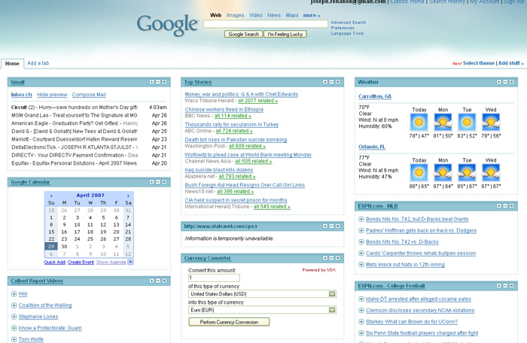Click the 'Add stuff »' link
The image size is (527, 343).
point(511,63)
